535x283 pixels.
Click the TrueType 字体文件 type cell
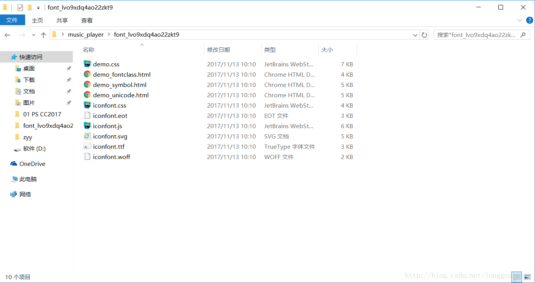[289, 146]
